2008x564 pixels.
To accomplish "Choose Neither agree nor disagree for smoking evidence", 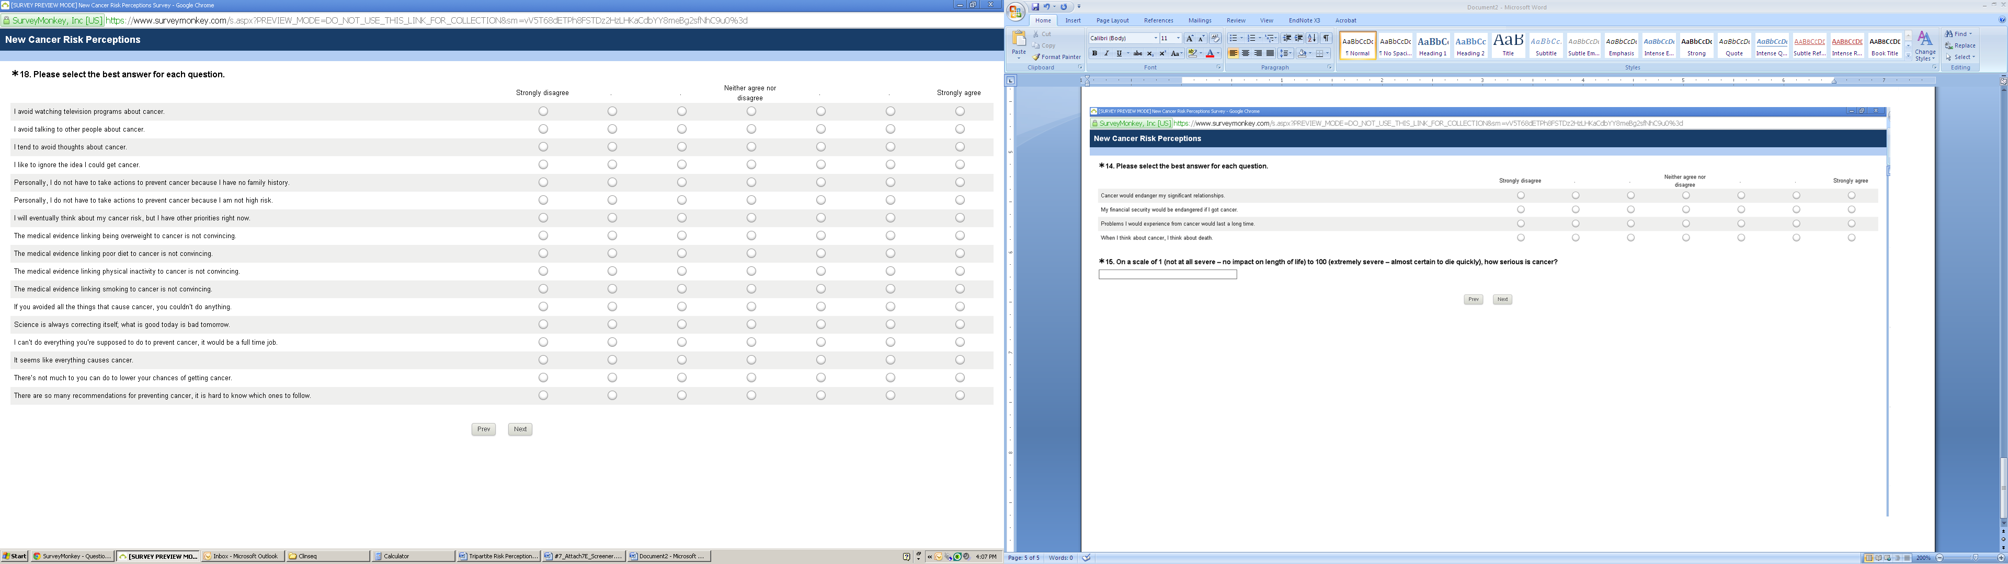I will click(x=751, y=289).
